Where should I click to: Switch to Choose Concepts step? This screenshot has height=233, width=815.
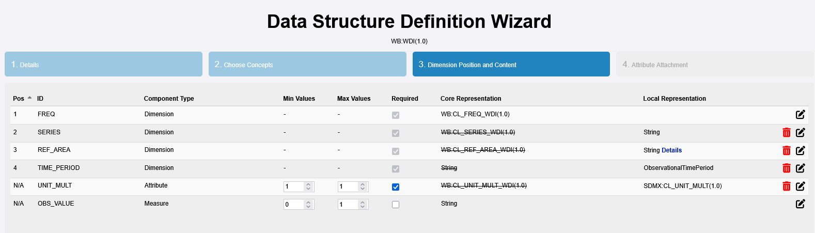(x=307, y=65)
